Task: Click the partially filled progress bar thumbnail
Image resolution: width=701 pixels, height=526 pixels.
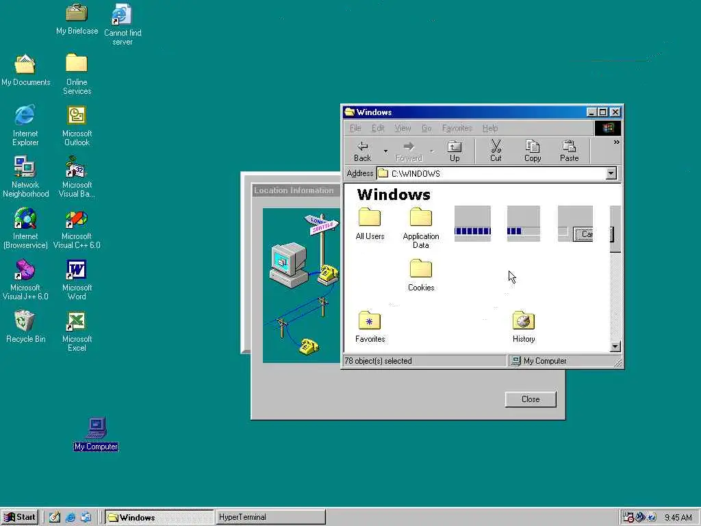Action: (524, 224)
